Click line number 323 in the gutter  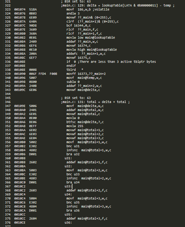pyautogui.click(x=8, y=9)
